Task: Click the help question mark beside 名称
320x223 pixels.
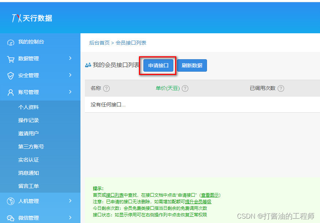Action: (106, 88)
